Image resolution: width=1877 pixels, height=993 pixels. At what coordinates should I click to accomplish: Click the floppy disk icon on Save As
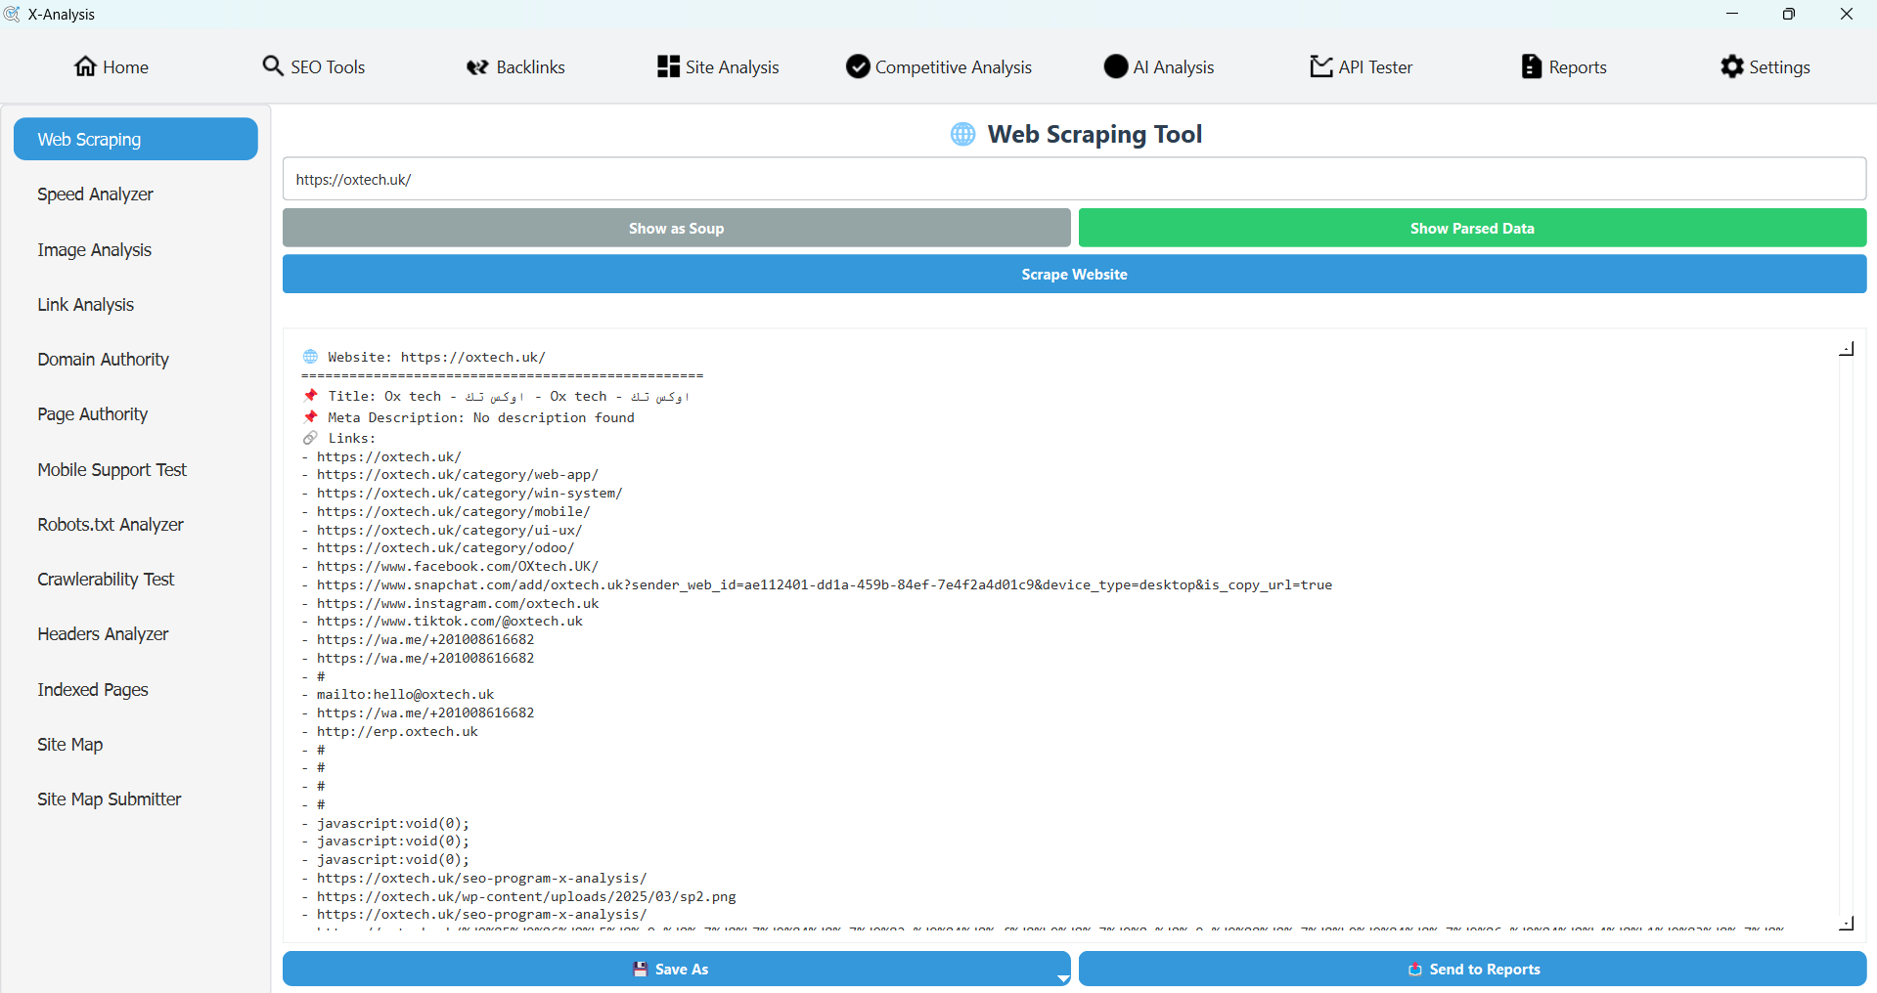coord(641,969)
